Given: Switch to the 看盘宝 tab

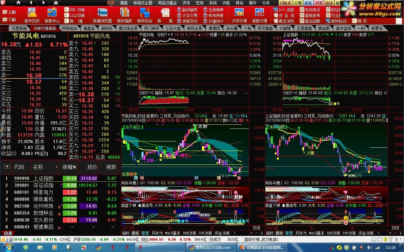Looking at the screenshot, I should coord(89,28).
